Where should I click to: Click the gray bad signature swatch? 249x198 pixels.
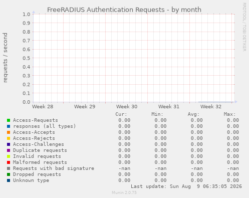(x=9, y=168)
